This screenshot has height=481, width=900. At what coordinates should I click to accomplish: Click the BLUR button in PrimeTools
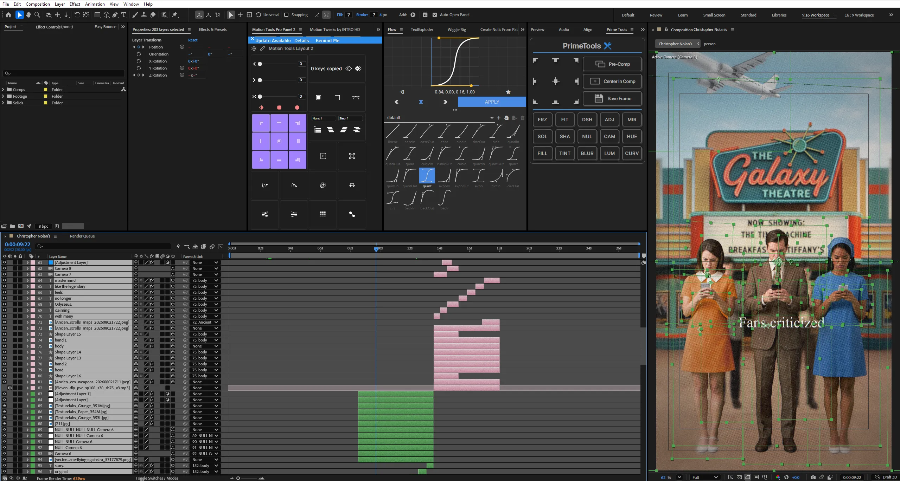(x=587, y=153)
